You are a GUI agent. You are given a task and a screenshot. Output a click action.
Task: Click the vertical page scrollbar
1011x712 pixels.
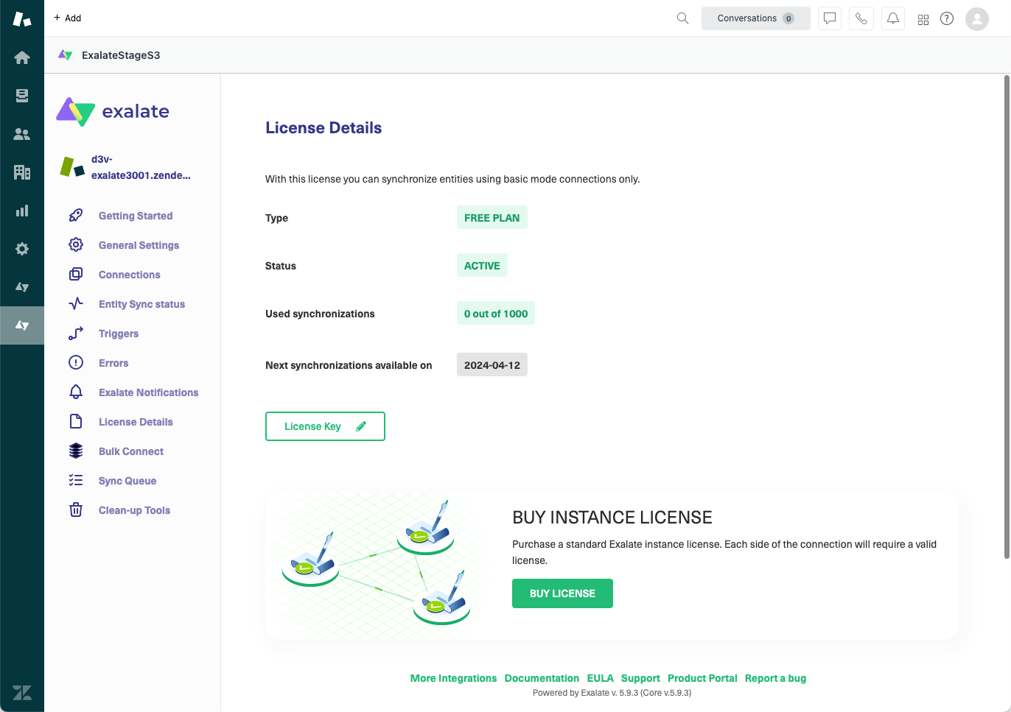pyautogui.click(x=1007, y=317)
